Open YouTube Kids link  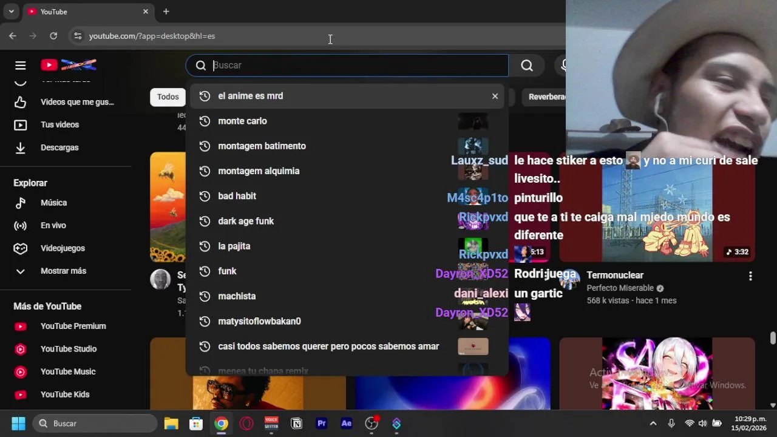[64, 395]
